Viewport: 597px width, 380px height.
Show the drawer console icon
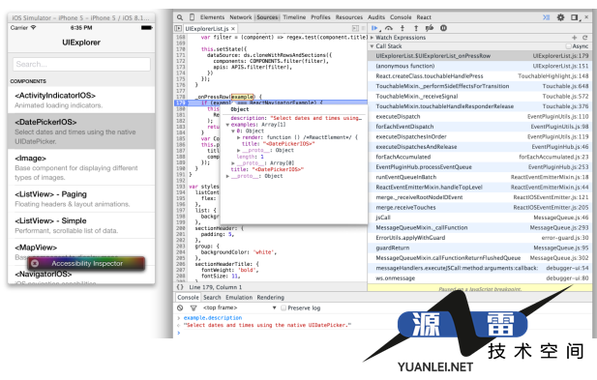pyautogui.click(x=546, y=17)
